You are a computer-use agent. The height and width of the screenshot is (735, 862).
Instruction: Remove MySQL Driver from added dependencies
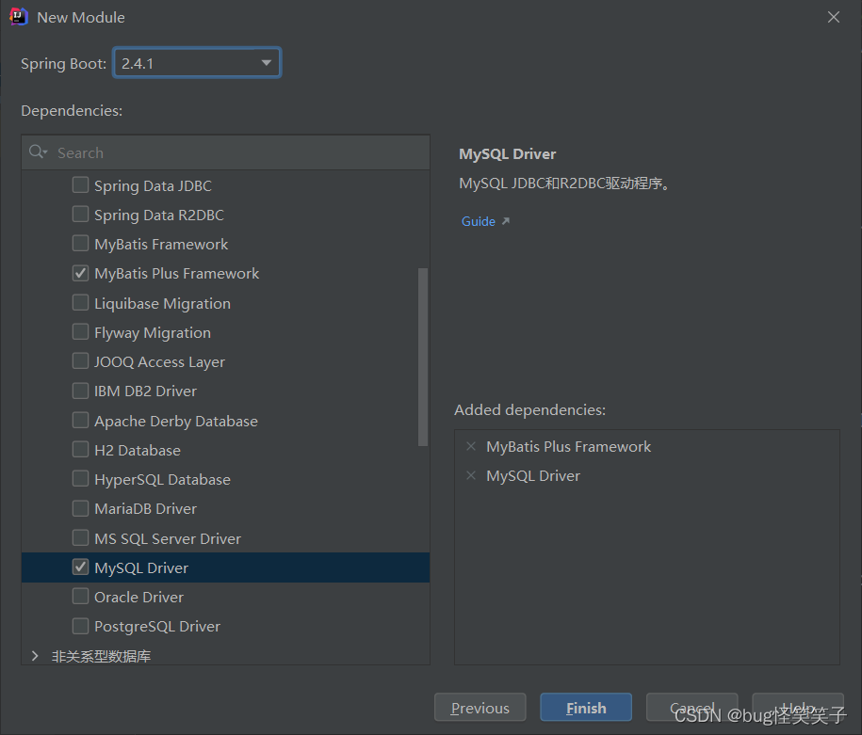471,475
